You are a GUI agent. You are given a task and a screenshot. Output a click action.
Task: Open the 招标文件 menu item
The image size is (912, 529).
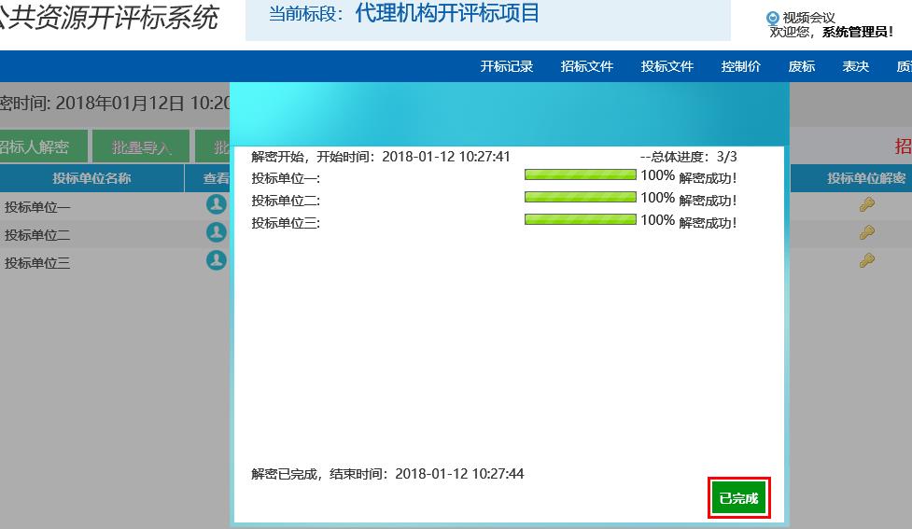point(587,66)
